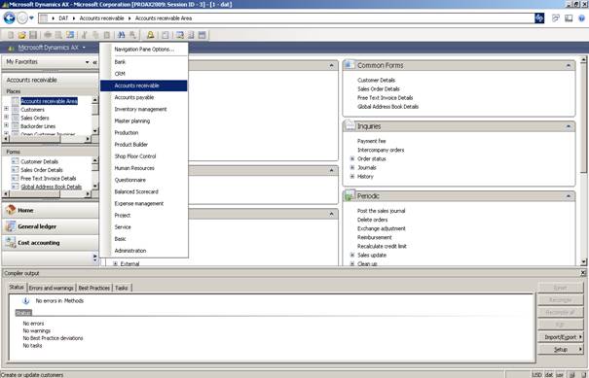Click the New toolbar icon
The image size is (589, 378).
[11, 35]
